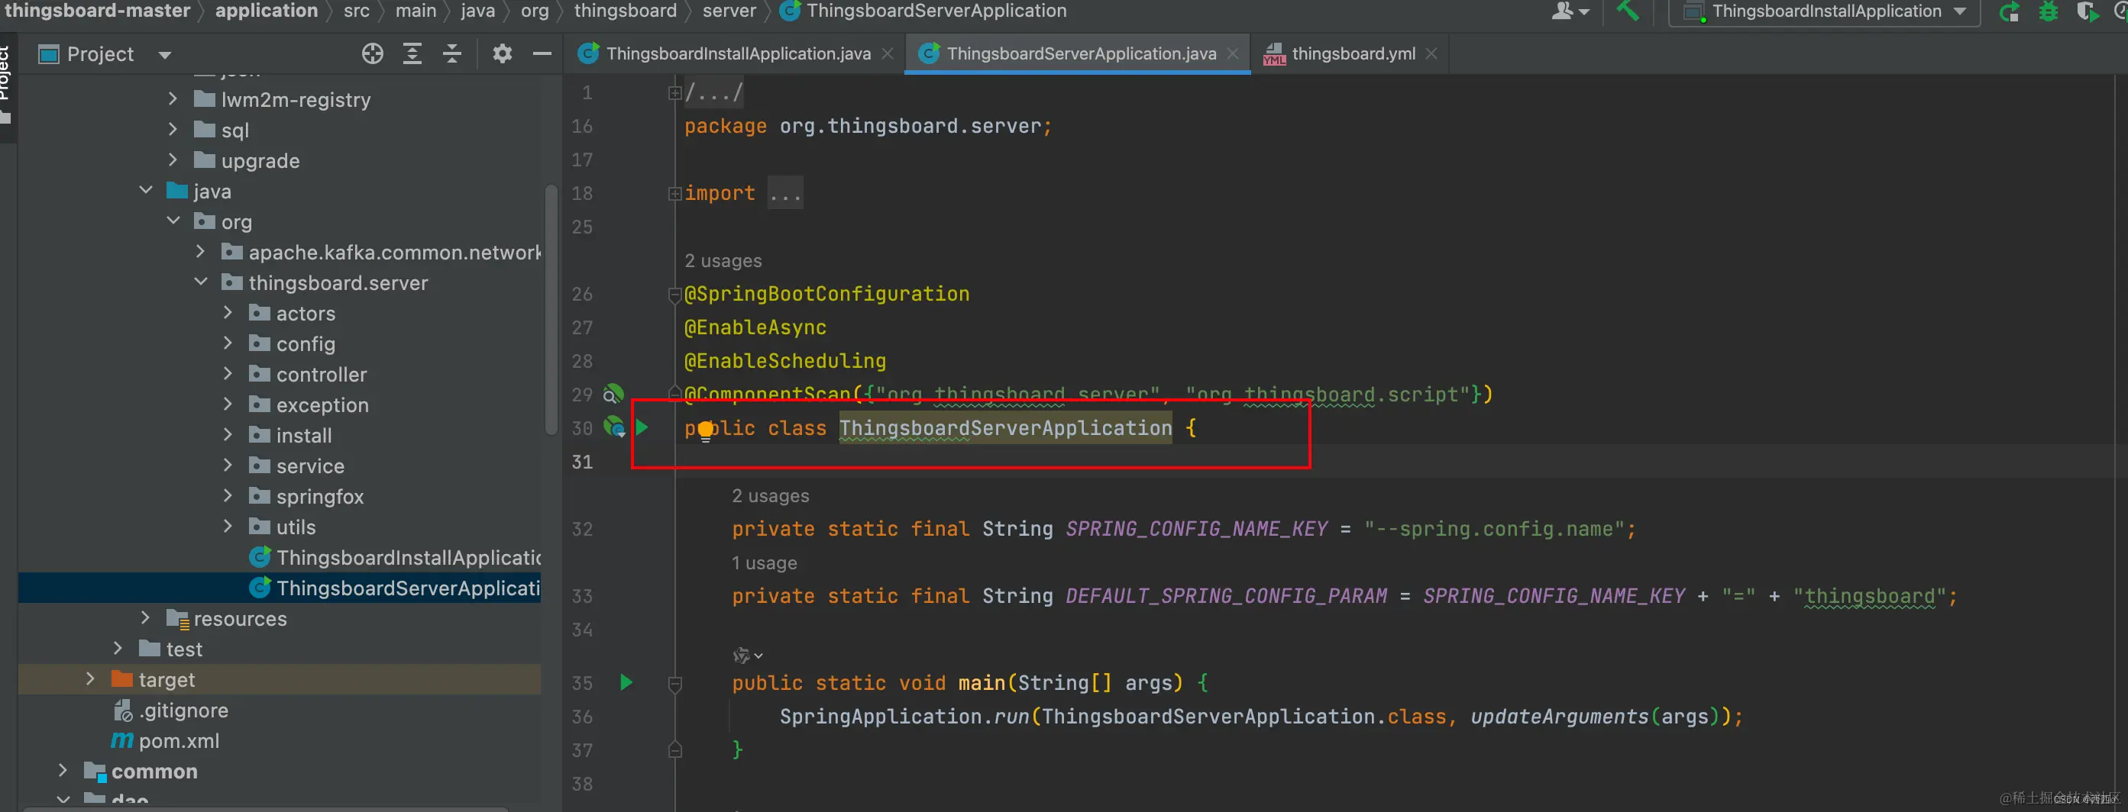
Task: Collapse the java source folder
Action: [x=145, y=191]
